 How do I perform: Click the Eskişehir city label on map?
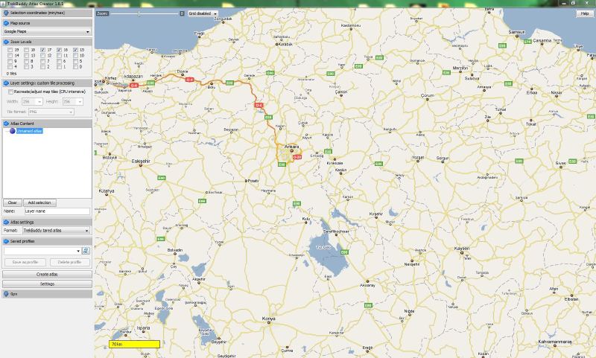click(x=141, y=162)
